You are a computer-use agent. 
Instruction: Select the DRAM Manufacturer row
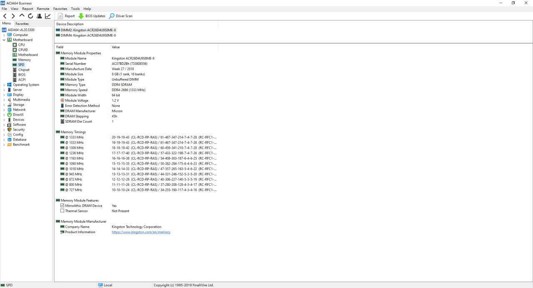point(137,111)
